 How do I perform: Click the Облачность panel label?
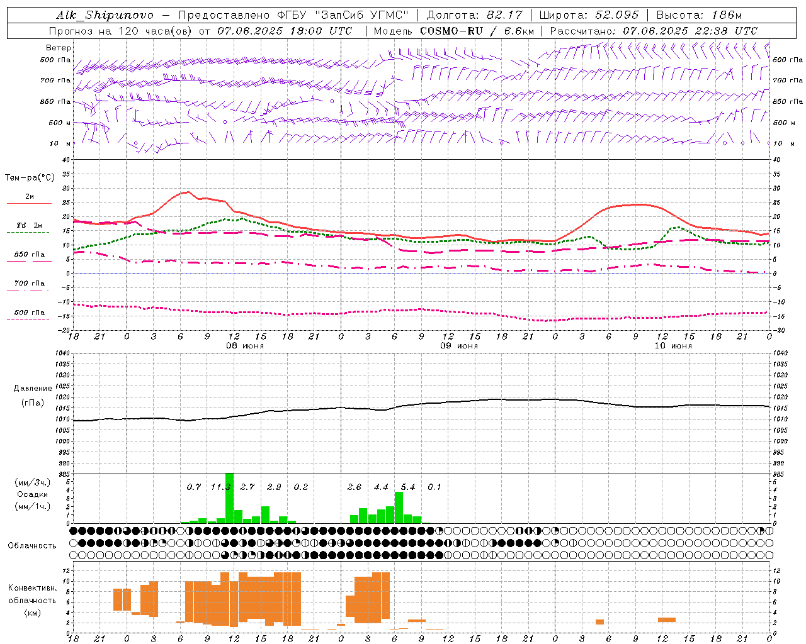click(31, 546)
